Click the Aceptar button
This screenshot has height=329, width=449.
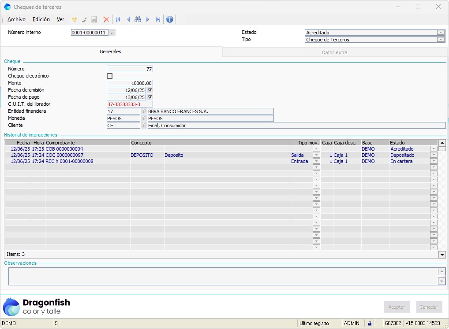pos(397,307)
